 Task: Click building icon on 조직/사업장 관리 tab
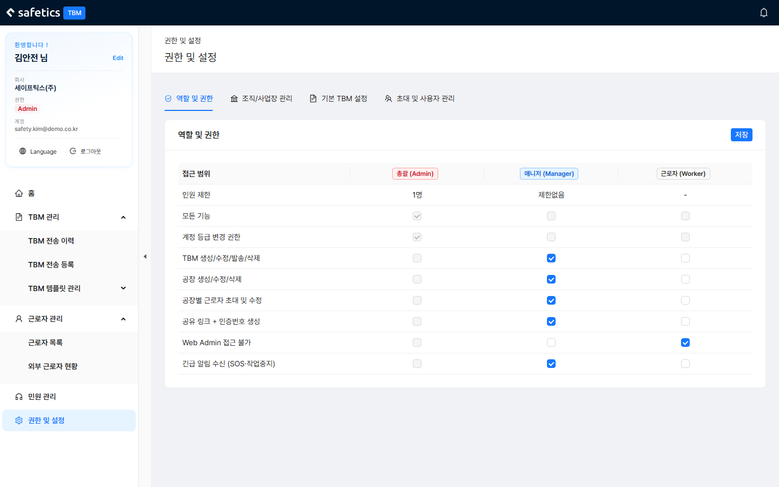click(x=234, y=98)
